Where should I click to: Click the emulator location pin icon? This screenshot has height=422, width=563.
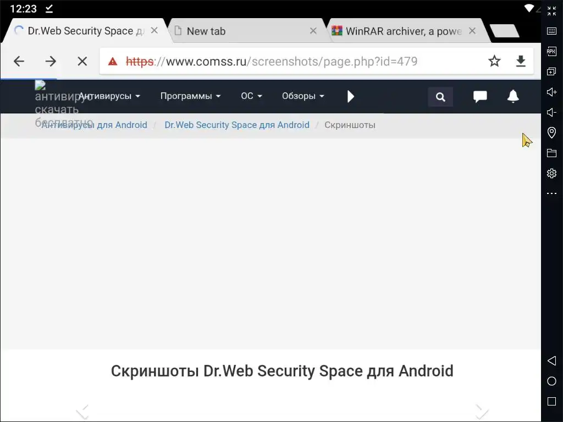tap(551, 132)
